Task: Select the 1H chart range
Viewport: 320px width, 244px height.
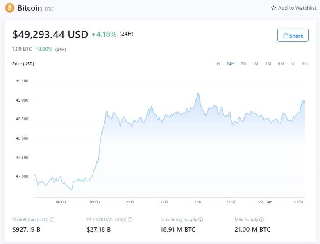Action: 217,64
